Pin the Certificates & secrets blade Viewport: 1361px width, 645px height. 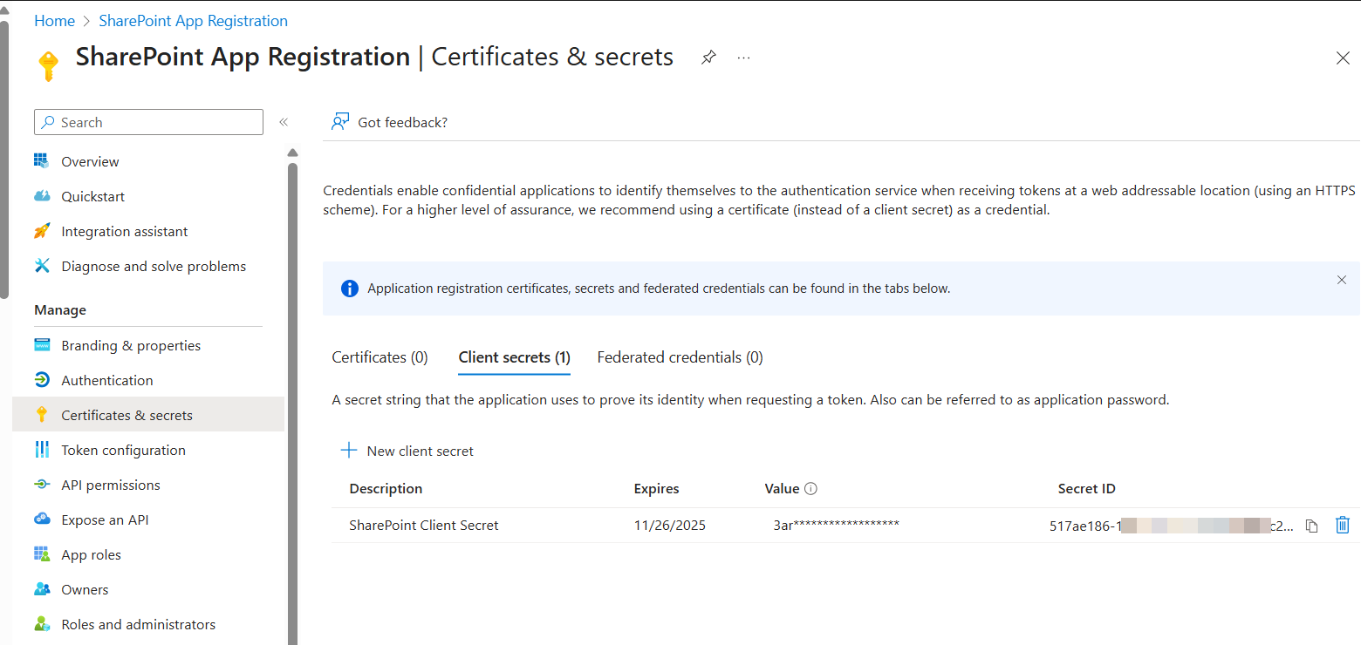point(708,58)
